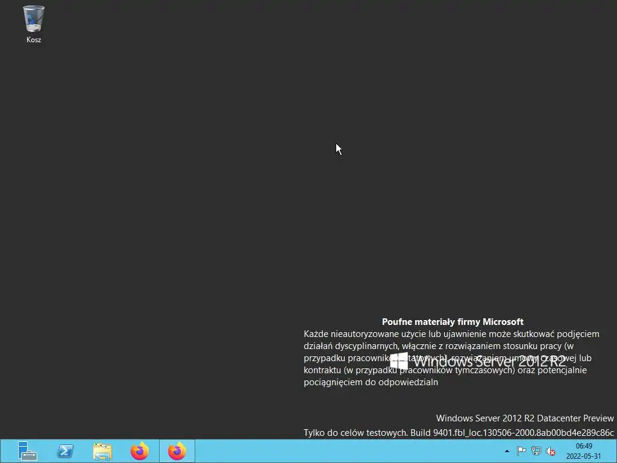This screenshot has height=463, width=617.
Task: Click the pinned Firefox icon beside File Explorer
Action: pyautogui.click(x=140, y=451)
